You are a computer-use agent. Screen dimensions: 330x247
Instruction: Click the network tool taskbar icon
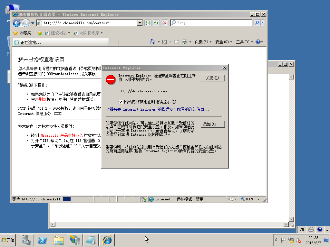(75, 240)
